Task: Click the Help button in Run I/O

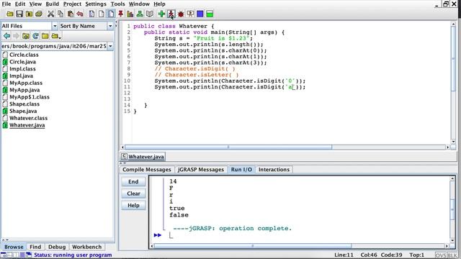Action: [x=133, y=205]
